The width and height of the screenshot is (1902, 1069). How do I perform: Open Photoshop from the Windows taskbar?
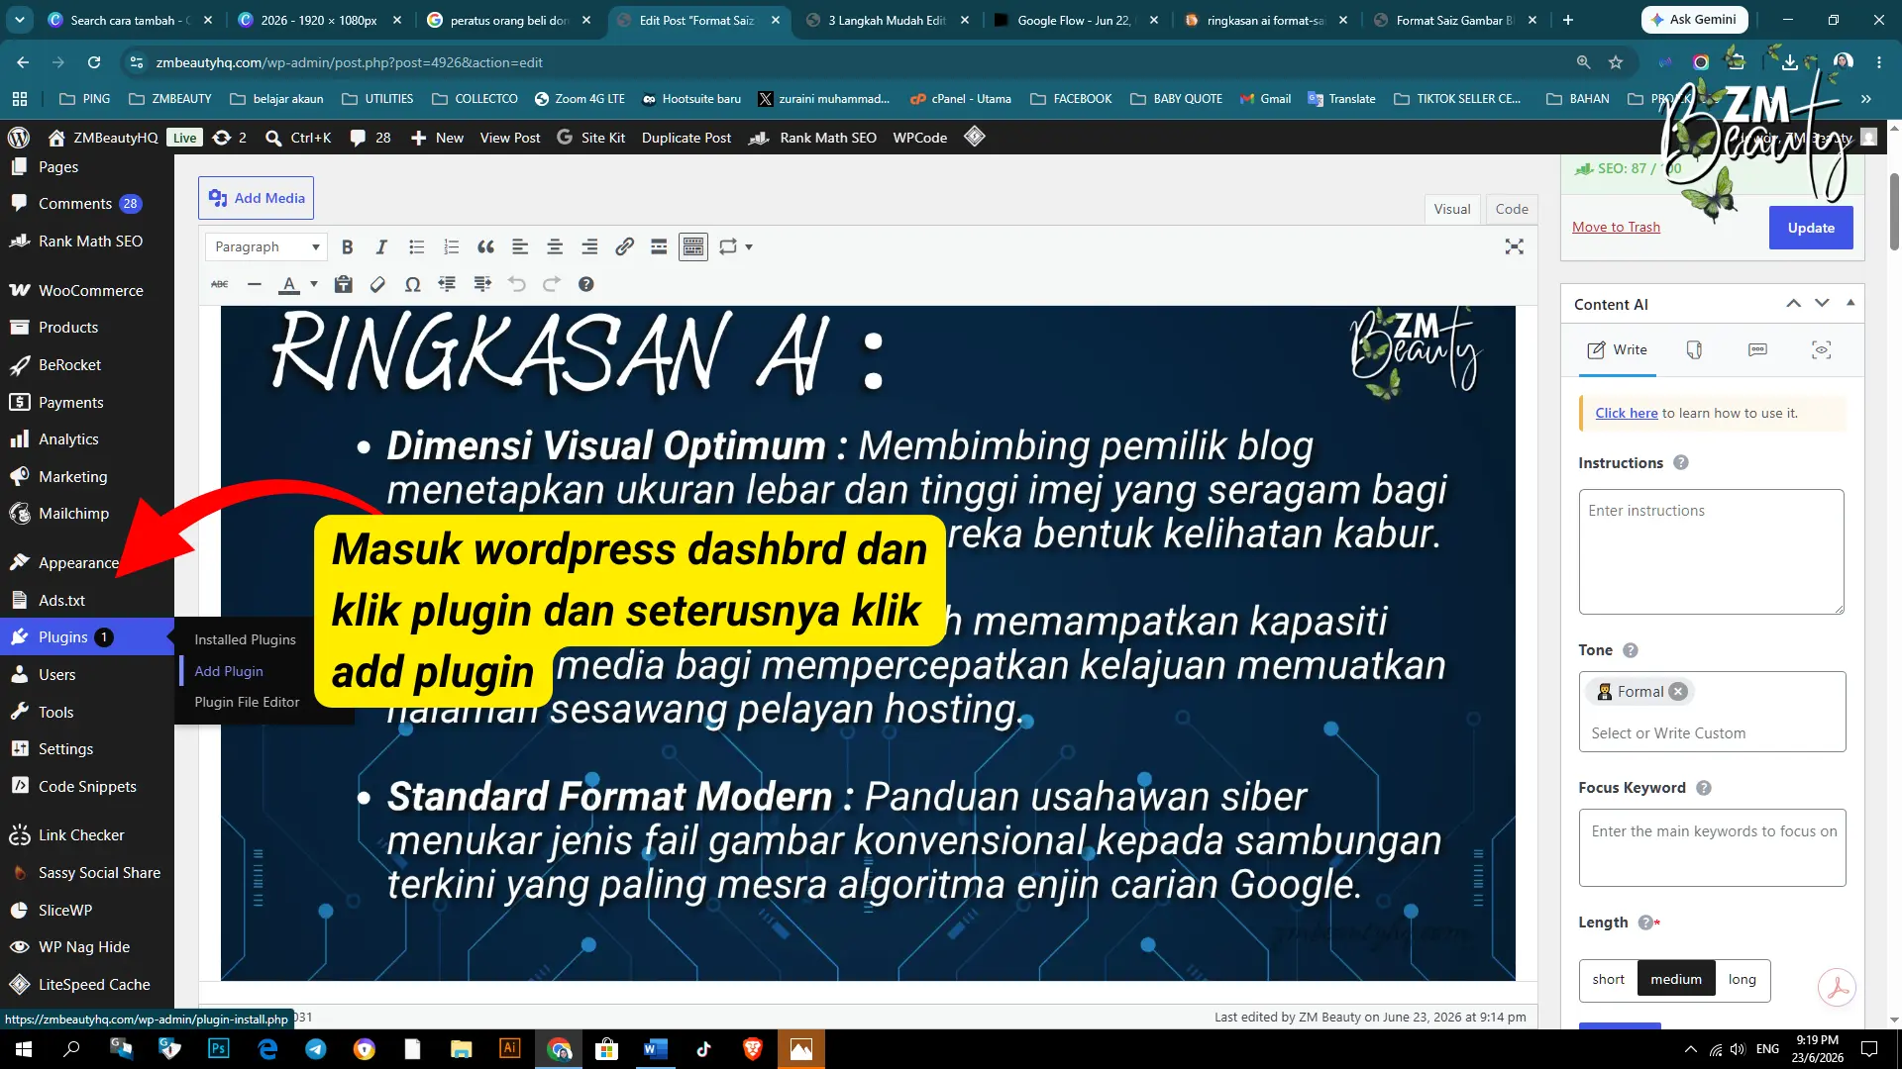[219, 1048]
